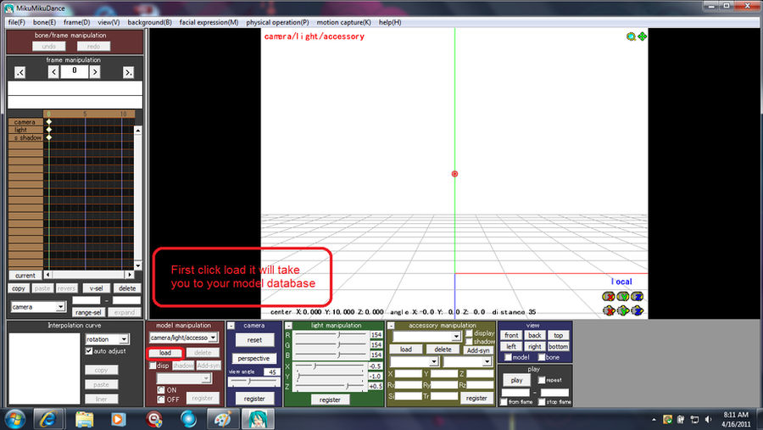The height and width of the screenshot is (430, 763).
Task: Open the facial expression(M) menu
Action: point(209,22)
